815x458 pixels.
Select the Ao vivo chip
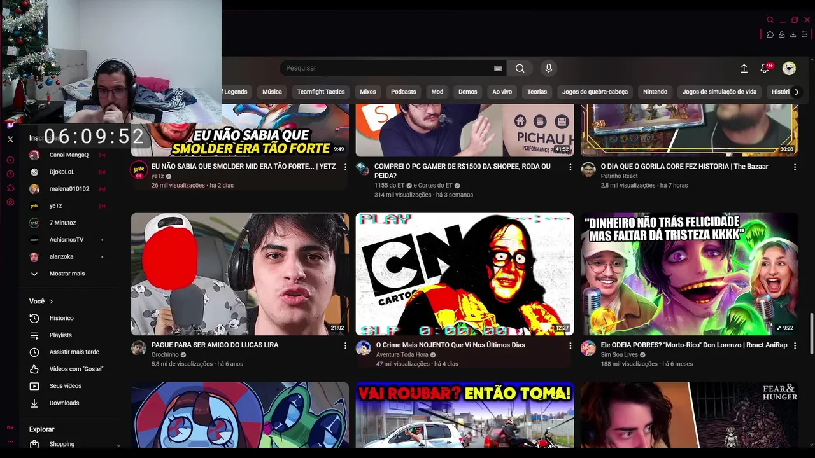click(502, 92)
